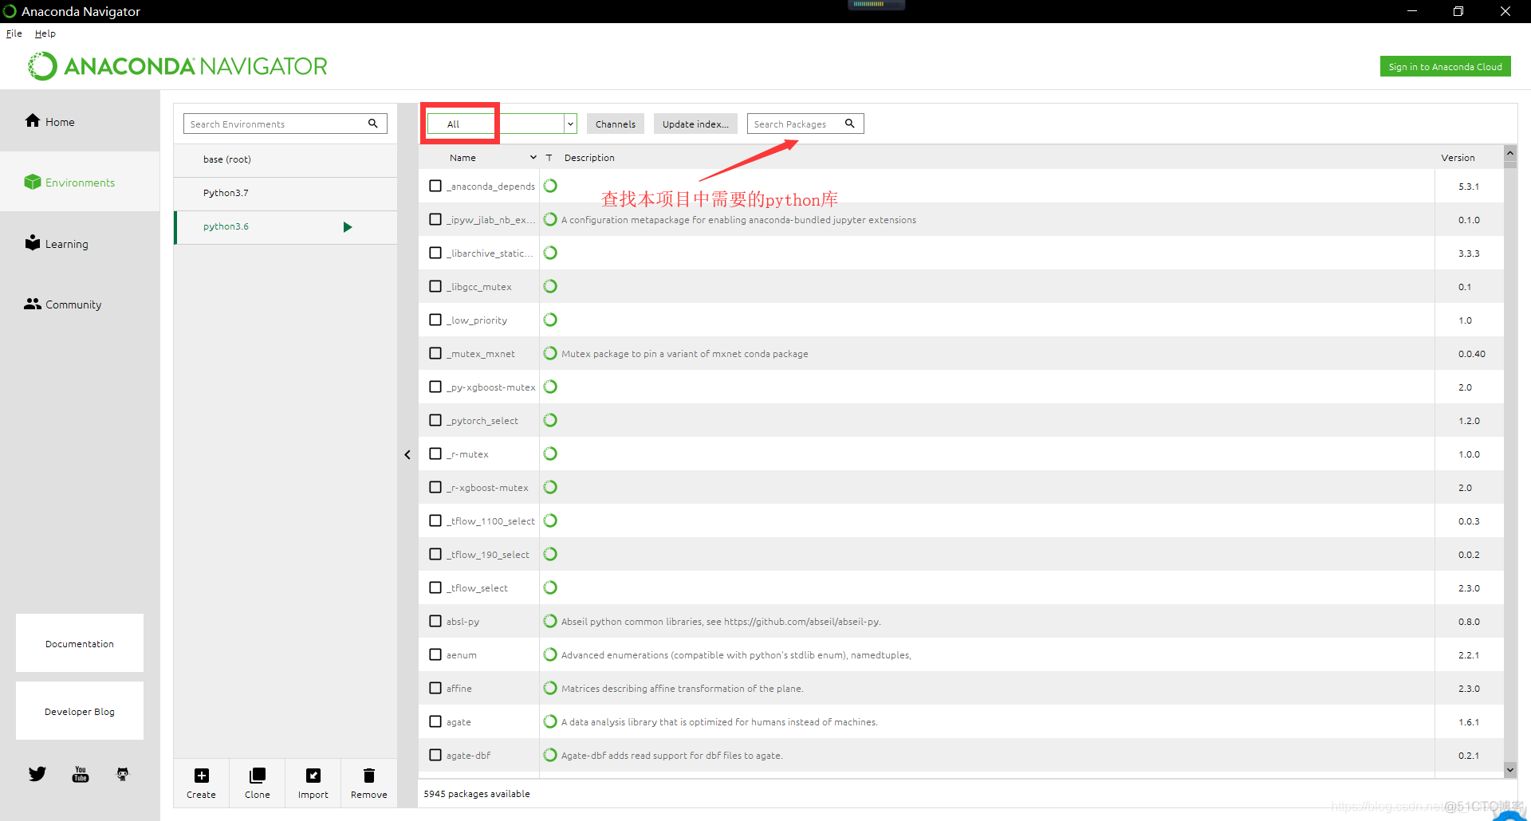The image size is (1531, 821).
Task: Open the Documentation link box
Action: 80,643
